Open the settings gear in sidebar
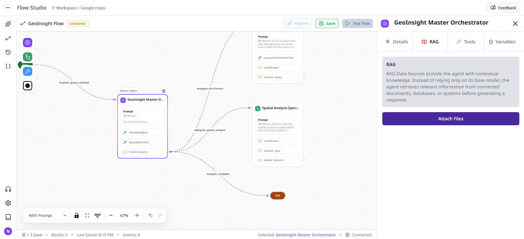Screen dimensions: 524x239 pyautogui.click(x=8, y=203)
